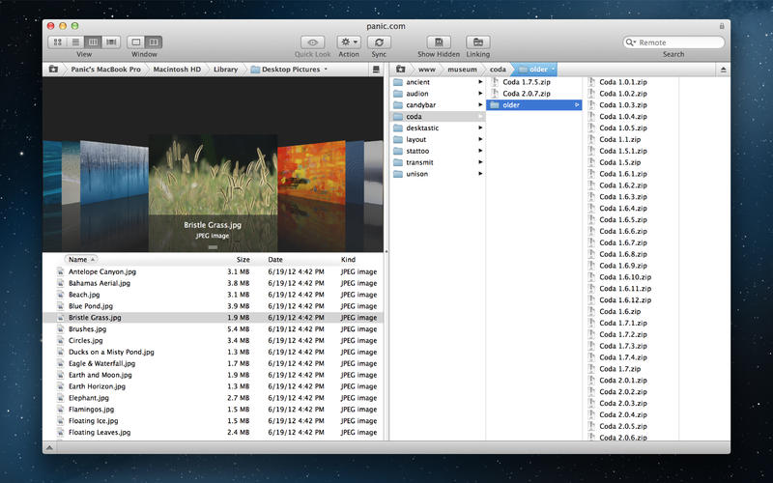Open the search scope magnifier dropdown
The image size is (773, 483).
pyautogui.click(x=631, y=43)
